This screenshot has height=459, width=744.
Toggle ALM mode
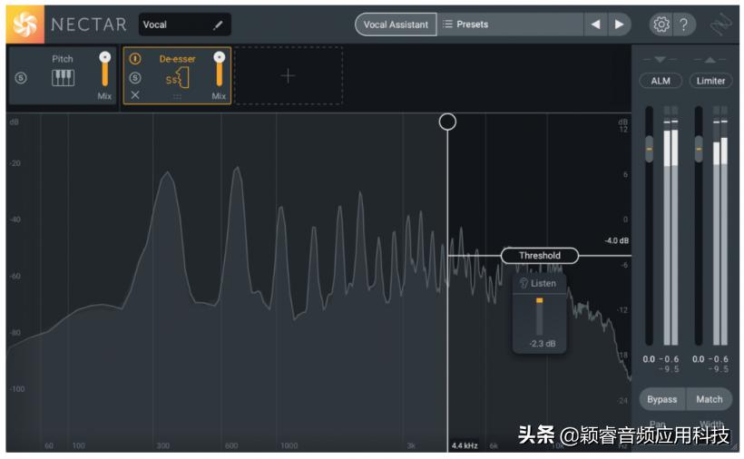click(661, 81)
